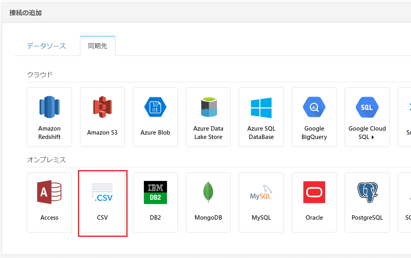The height and width of the screenshot is (258, 411).
Task: Click the 'Access' label text
Action: [x=49, y=218]
